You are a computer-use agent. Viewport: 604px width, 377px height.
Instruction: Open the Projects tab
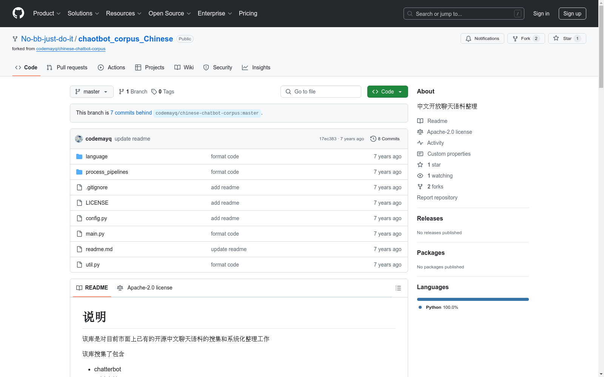pos(149,67)
